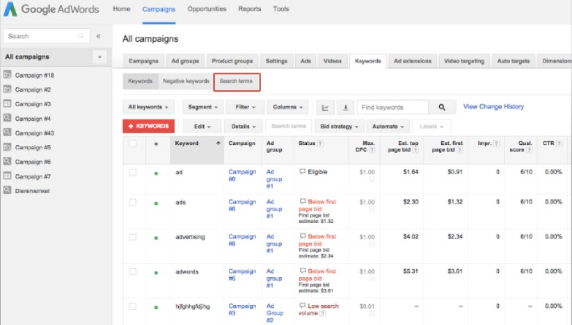This screenshot has width=572, height=325.
Task: Switch to the Product groups tab
Action: [232, 61]
